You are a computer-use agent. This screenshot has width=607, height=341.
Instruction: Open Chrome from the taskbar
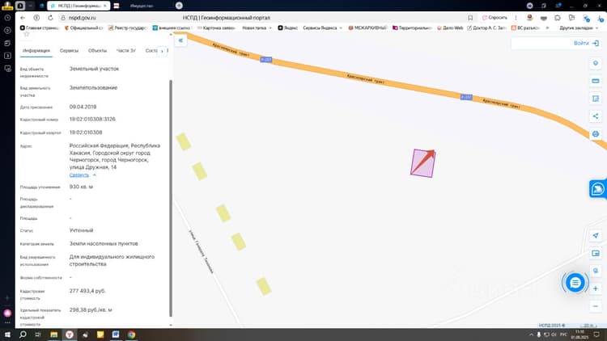tap(131, 335)
